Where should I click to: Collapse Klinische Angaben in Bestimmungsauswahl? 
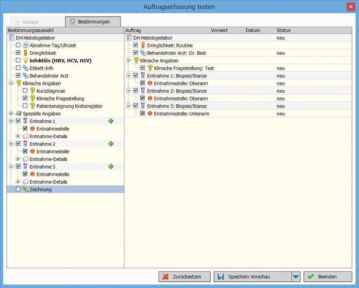[11, 83]
